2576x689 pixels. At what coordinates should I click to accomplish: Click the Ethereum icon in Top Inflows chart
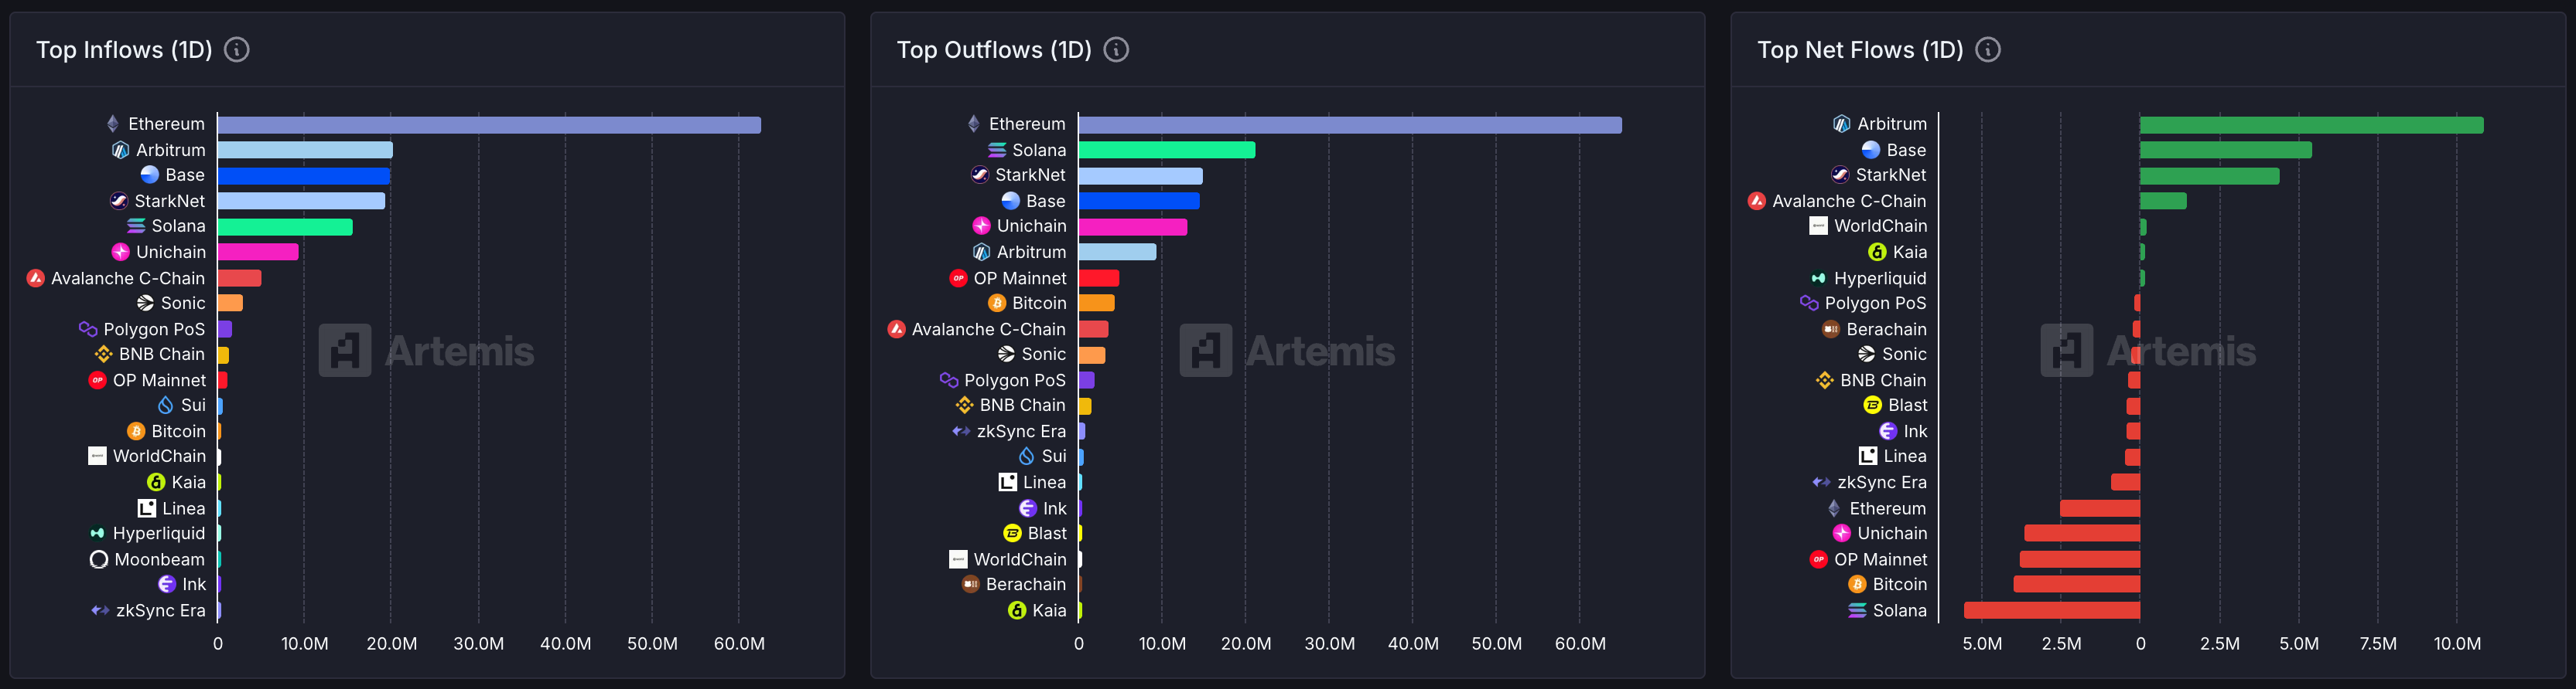pos(113,124)
